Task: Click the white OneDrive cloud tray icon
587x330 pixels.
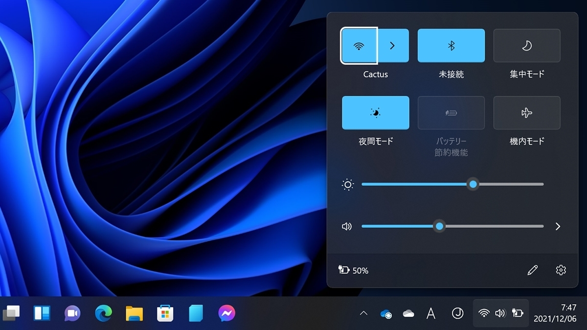Action: (408, 313)
